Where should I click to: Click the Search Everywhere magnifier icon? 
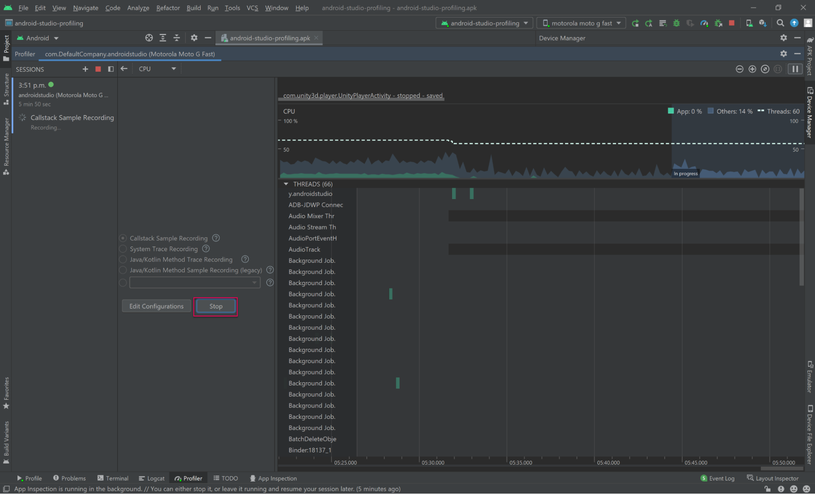click(x=780, y=23)
